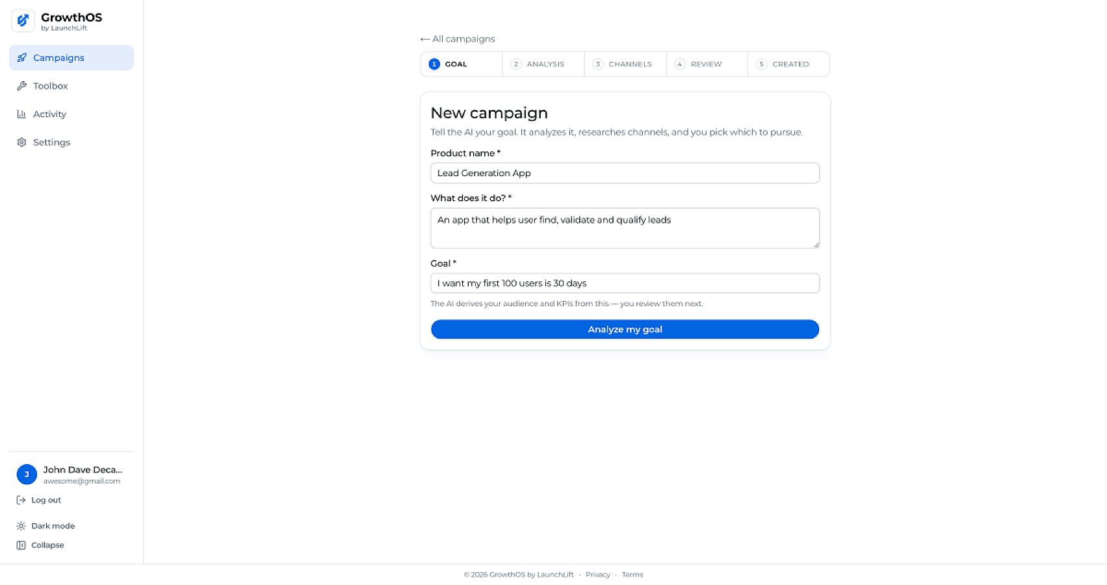The height and width of the screenshot is (585, 1107).
Task: Click the user avatar with letter J
Action: pyautogui.click(x=27, y=474)
